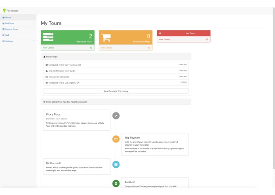The height and width of the screenshot is (195, 275).
Task: Open the Find Tours menu item
Action: (x=18, y=23)
